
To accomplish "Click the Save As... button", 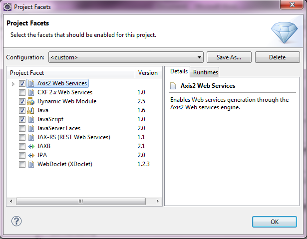I will (229, 57).
